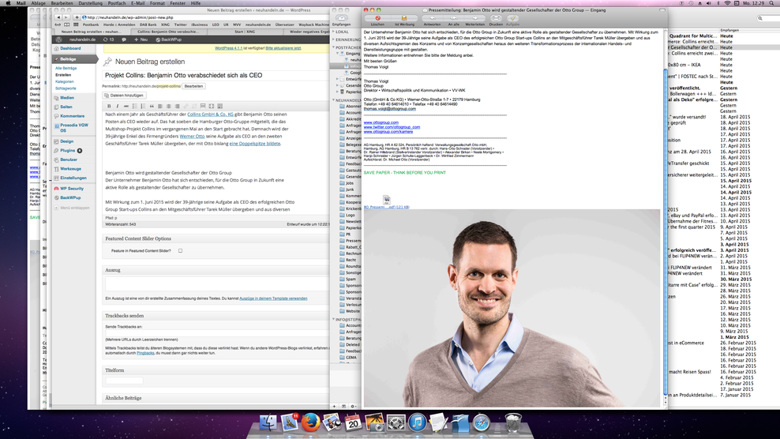Image resolution: width=780 pixels, height=439 pixels.
Task: Enable Feature in Featured Content Slider checkbox
Action: (x=180, y=251)
